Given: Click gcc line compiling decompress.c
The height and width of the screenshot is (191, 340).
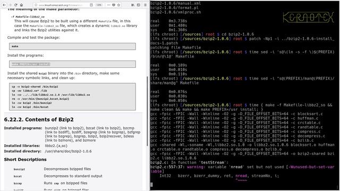Looking at the screenshot, I should (x=237, y=136).
